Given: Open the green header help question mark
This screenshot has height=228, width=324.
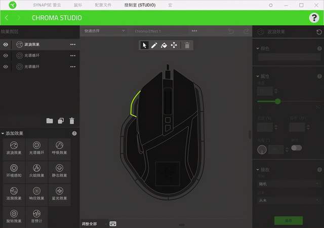Looking at the screenshot, I should 314,18.
